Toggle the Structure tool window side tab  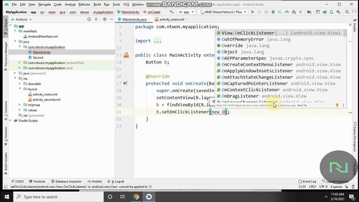(x=6, y=111)
